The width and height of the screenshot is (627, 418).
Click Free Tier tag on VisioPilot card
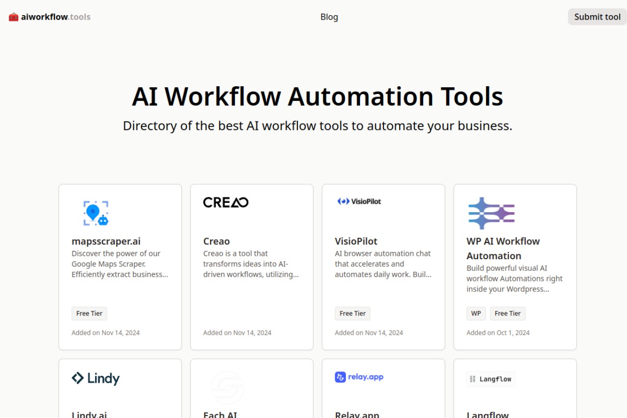pyautogui.click(x=353, y=314)
